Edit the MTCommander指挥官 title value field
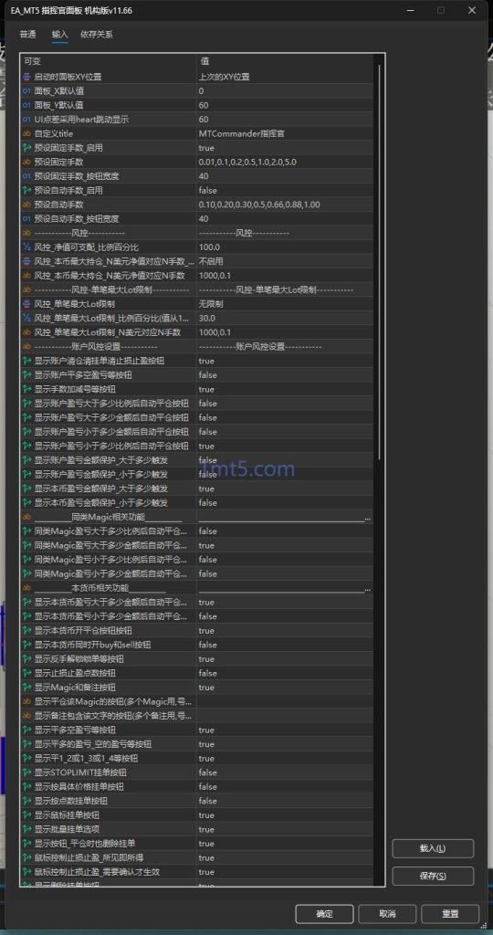This screenshot has height=935, width=493. click(x=285, y=133)
